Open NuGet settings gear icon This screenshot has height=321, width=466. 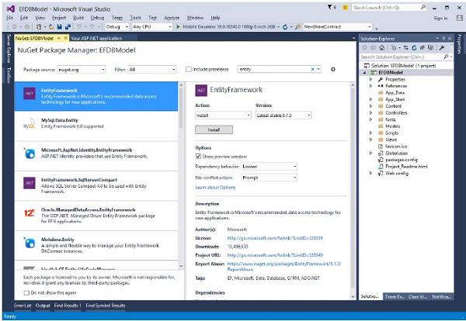tap(333, 69)
